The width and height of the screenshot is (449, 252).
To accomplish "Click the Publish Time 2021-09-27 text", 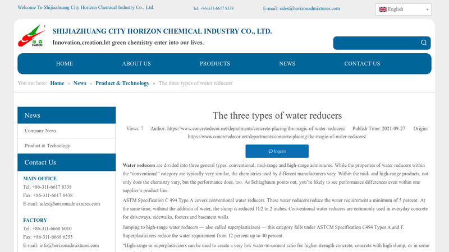I will pyautogui.click(x=378, y=129).
